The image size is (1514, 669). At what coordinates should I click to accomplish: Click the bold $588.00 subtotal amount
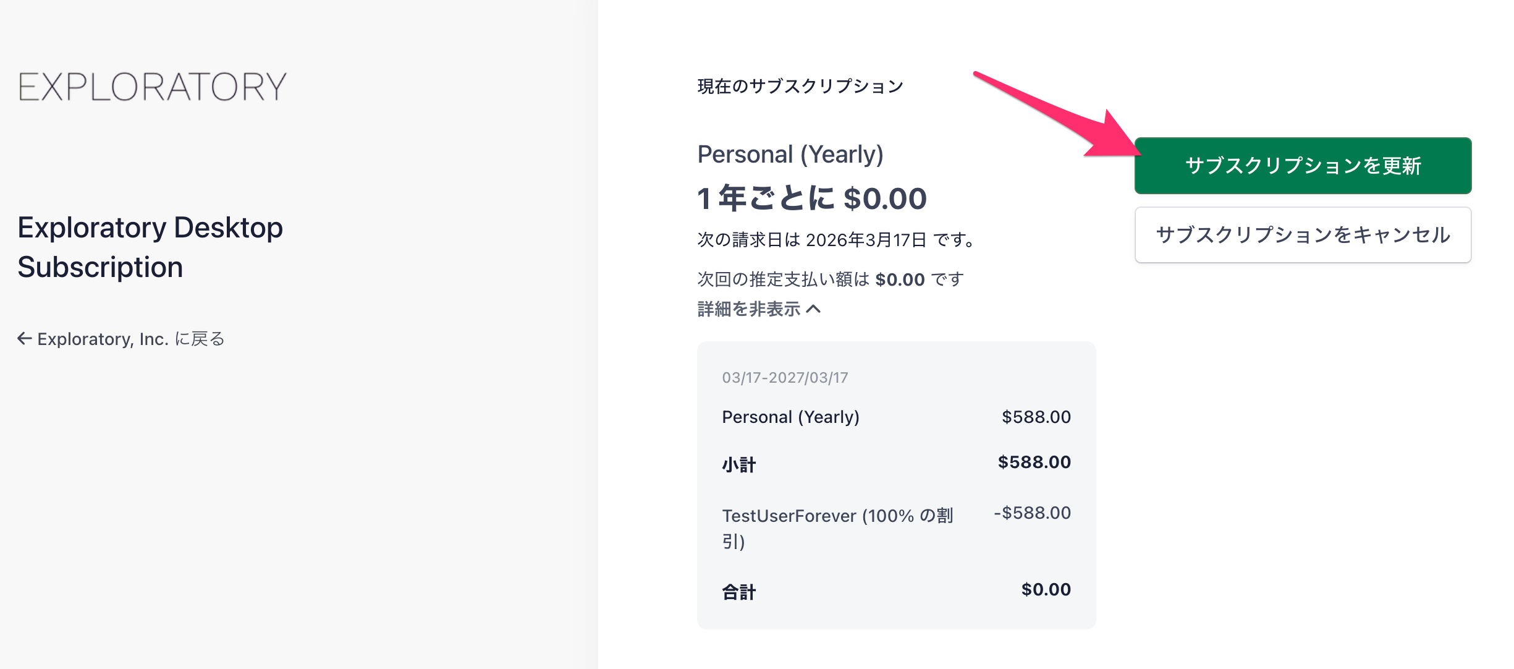click(1034, 462)
